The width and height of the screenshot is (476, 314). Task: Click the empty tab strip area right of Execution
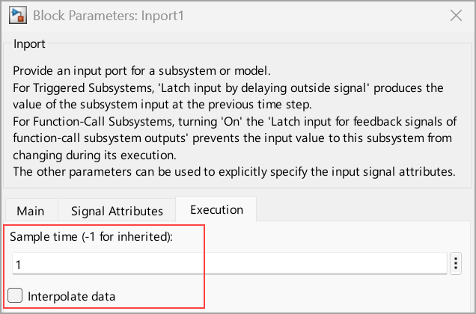359,210
